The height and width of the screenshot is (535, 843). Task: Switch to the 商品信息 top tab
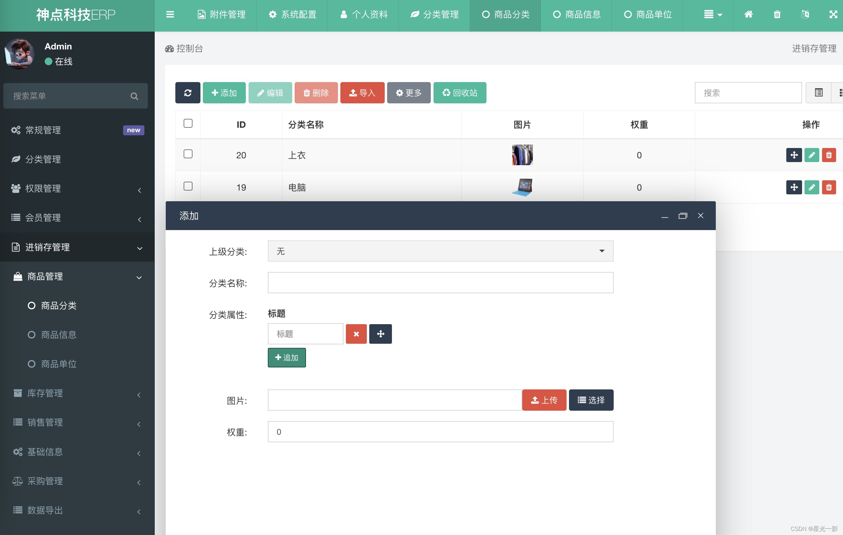pos(577,14)
